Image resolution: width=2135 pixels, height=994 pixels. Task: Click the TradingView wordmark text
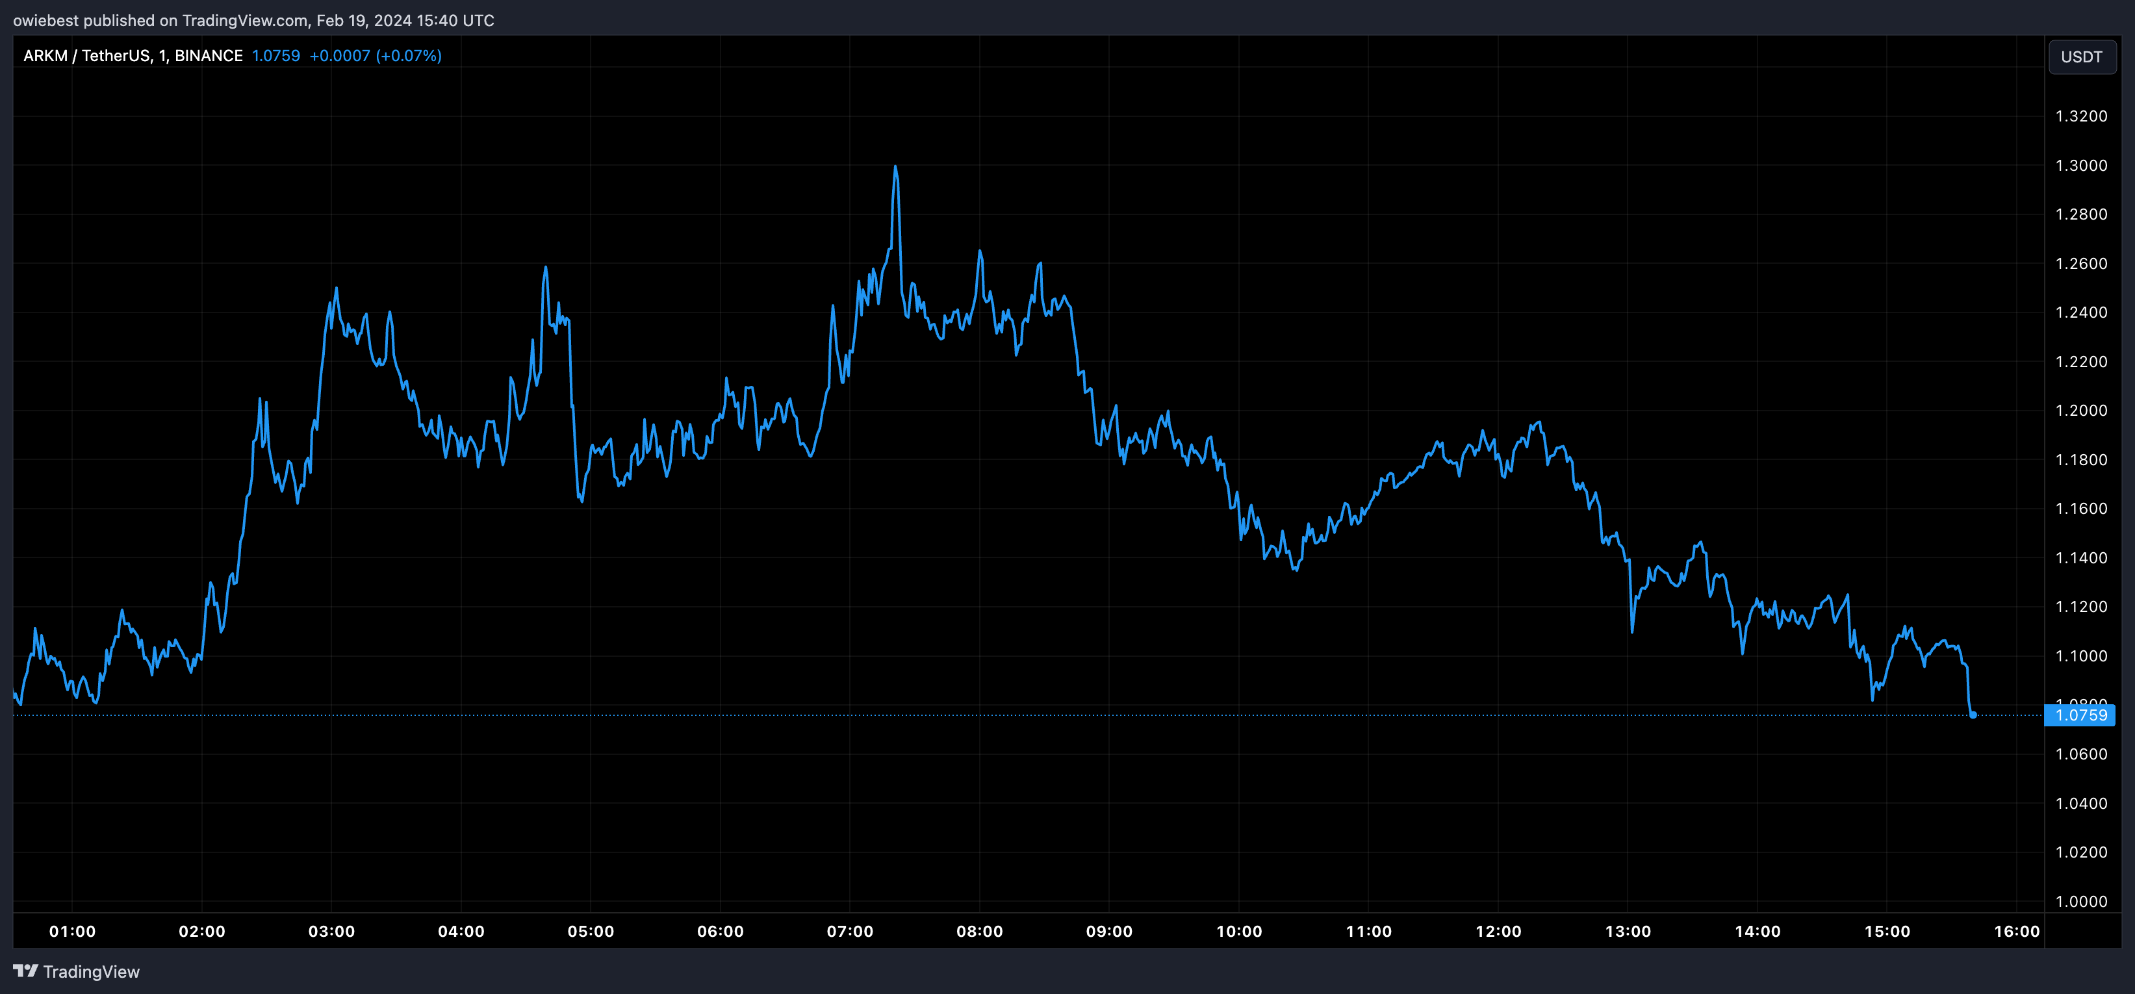[x=91, y=972]
